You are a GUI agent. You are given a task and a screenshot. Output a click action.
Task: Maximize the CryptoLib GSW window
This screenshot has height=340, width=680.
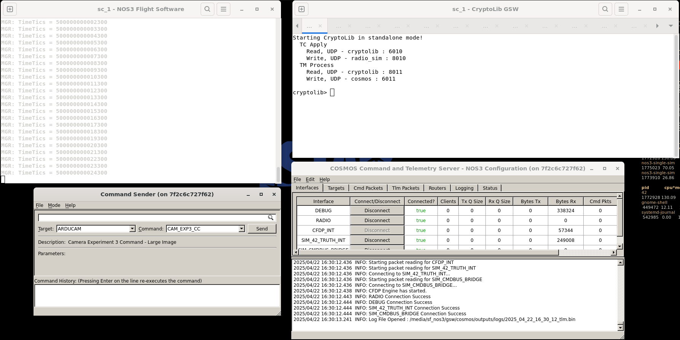(x=655, y=9)
